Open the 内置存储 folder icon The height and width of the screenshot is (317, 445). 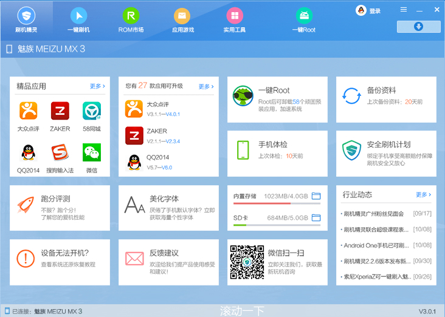pyautogui.click(x=316, y=196)
